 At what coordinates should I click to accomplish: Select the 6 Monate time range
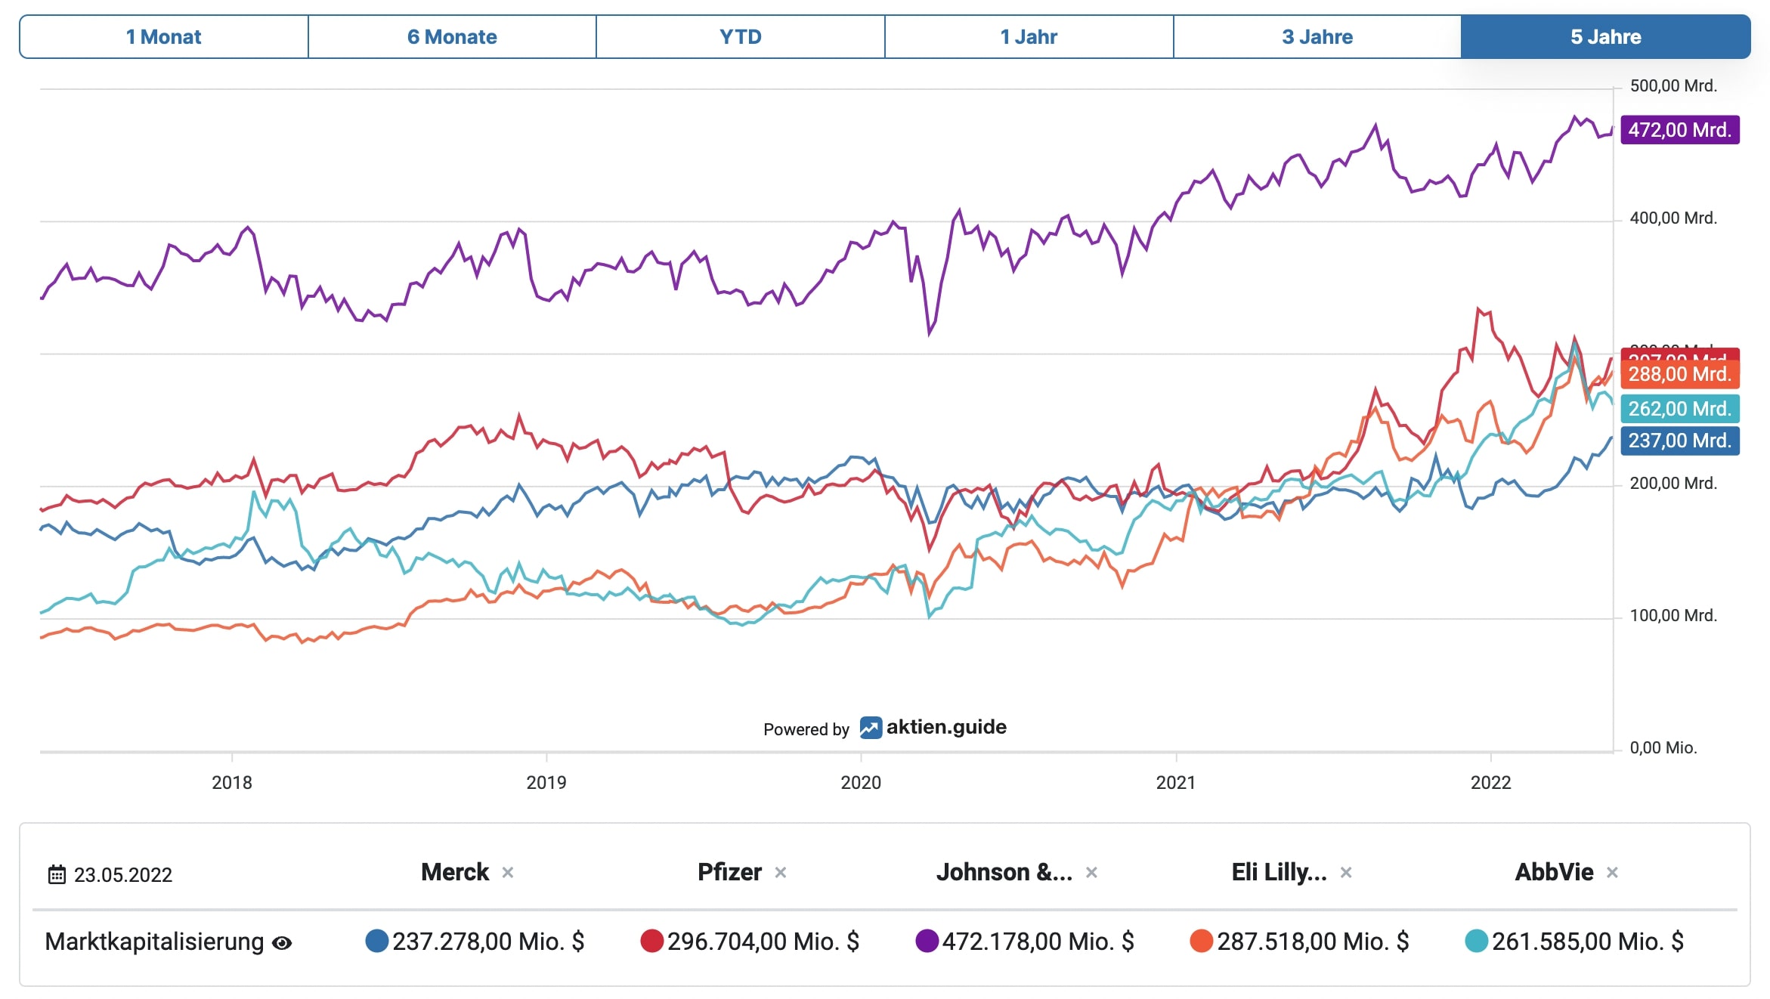pyautogui.click(x=452, y=36)
